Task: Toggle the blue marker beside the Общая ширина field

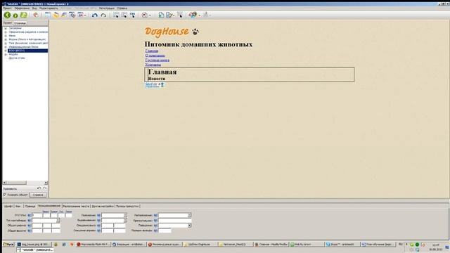Action: 29,226
